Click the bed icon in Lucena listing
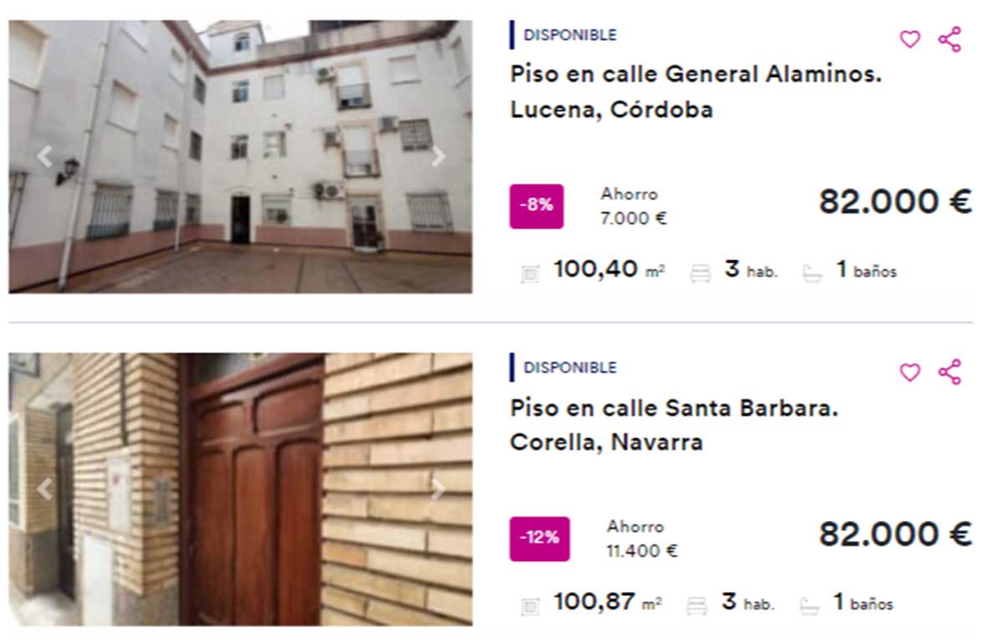 [x=700, y=273]
